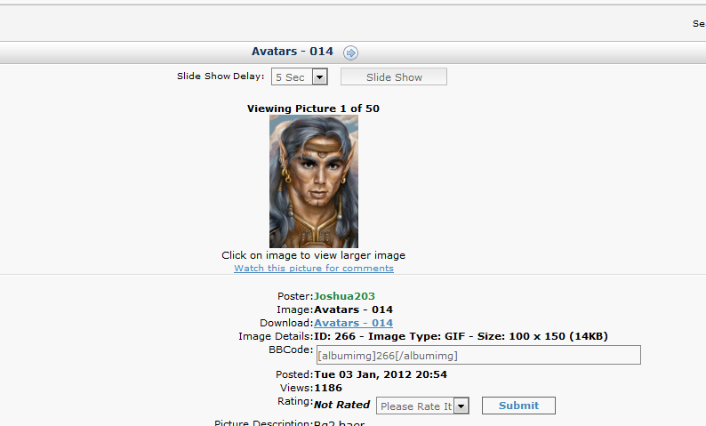Go to next picture using arrow icon

[350, 52]
